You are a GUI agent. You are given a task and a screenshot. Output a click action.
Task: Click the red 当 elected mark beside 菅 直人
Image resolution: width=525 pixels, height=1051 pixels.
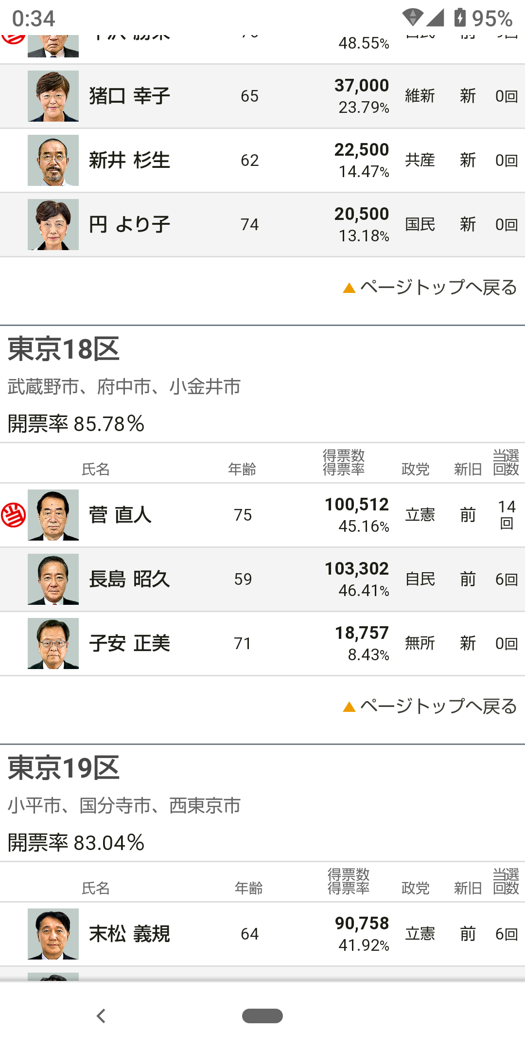pyautogui.click(x=13, y=515)
